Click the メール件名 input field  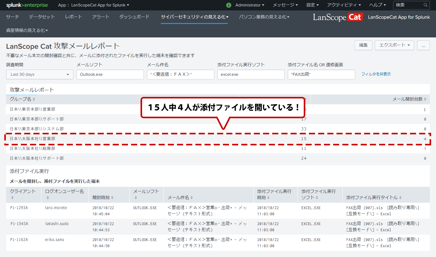181,75
